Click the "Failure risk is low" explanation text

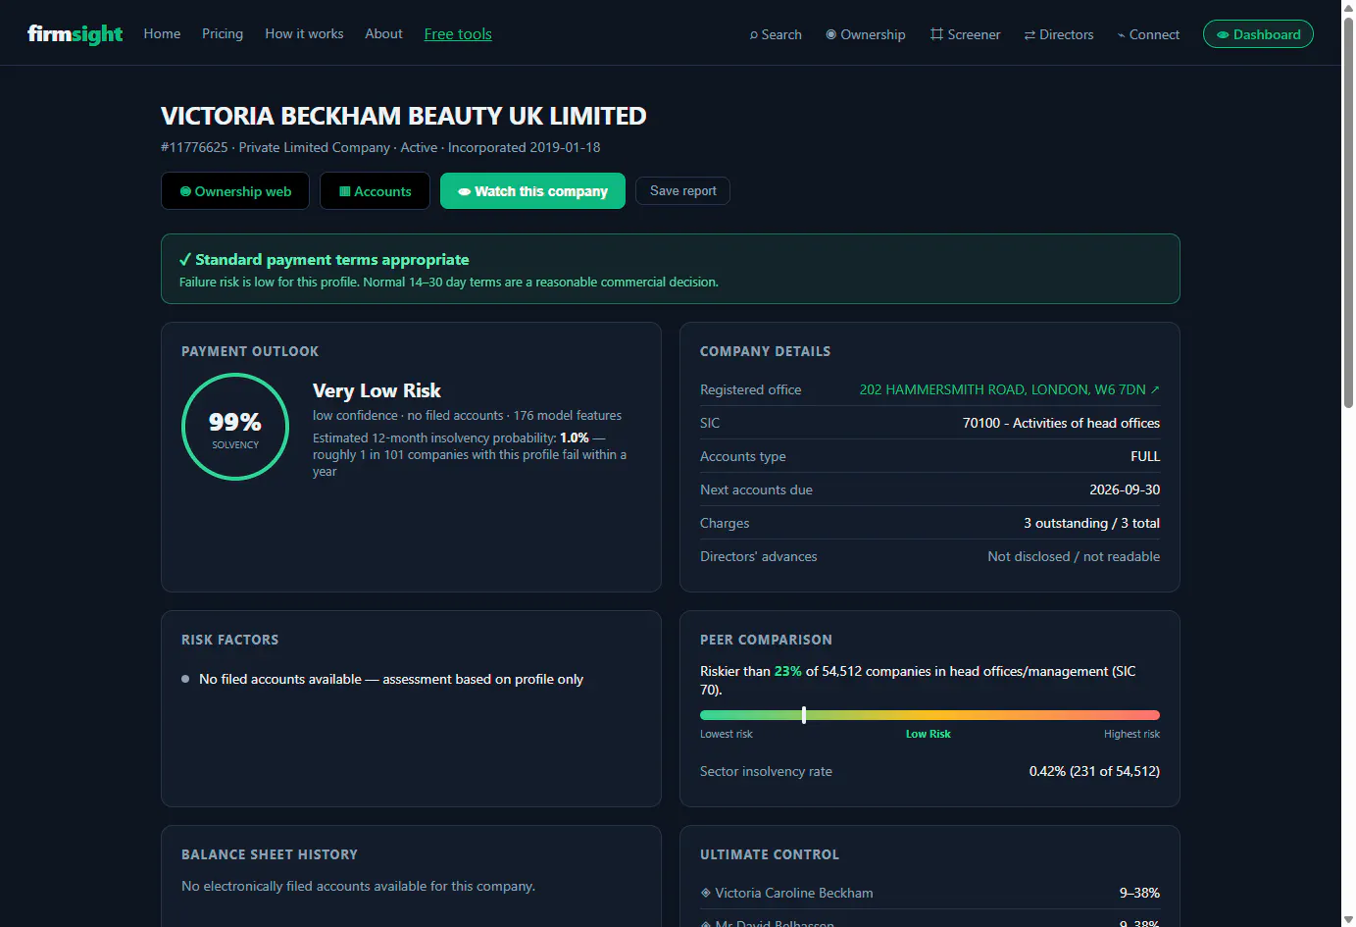click(448, 282)
